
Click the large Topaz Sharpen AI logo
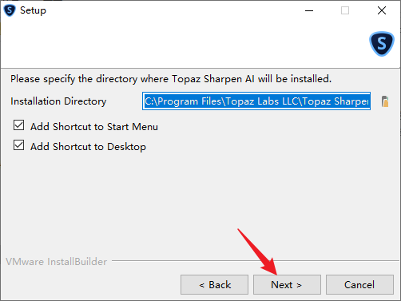[x=382, y=44]
